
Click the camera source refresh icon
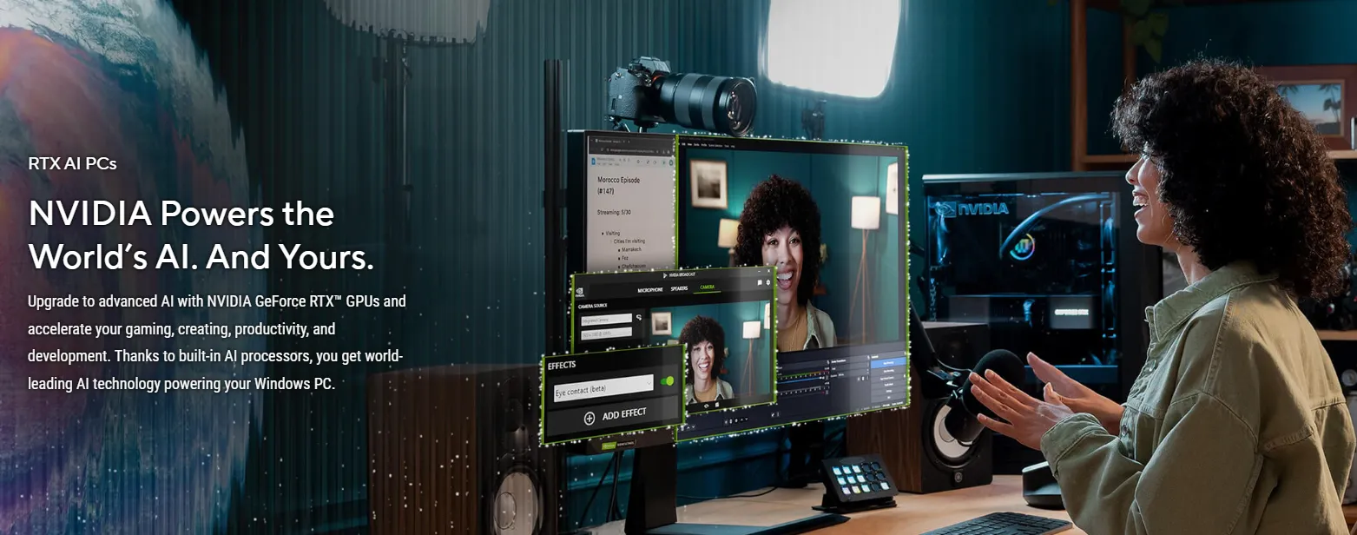coord(639,319)
